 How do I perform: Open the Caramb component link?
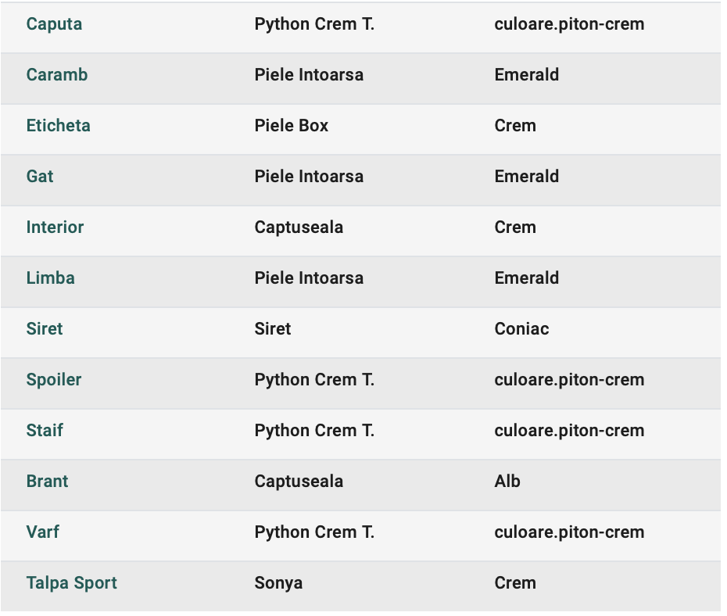click(57, 74)
